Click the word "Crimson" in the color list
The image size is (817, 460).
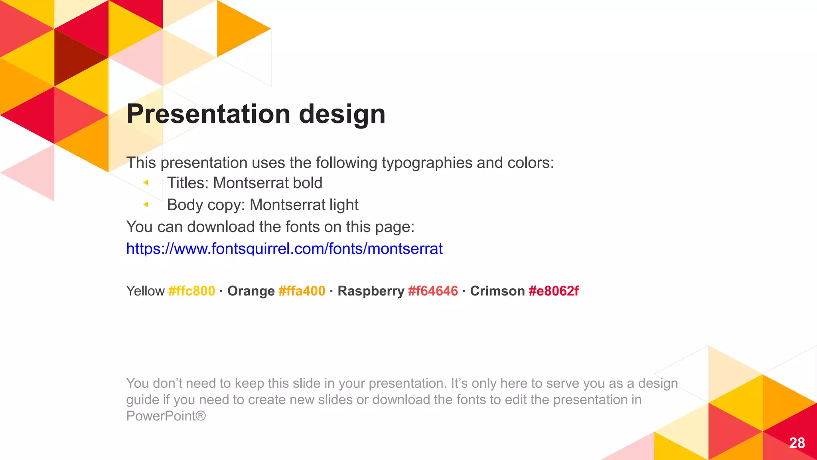coord(497,291)
